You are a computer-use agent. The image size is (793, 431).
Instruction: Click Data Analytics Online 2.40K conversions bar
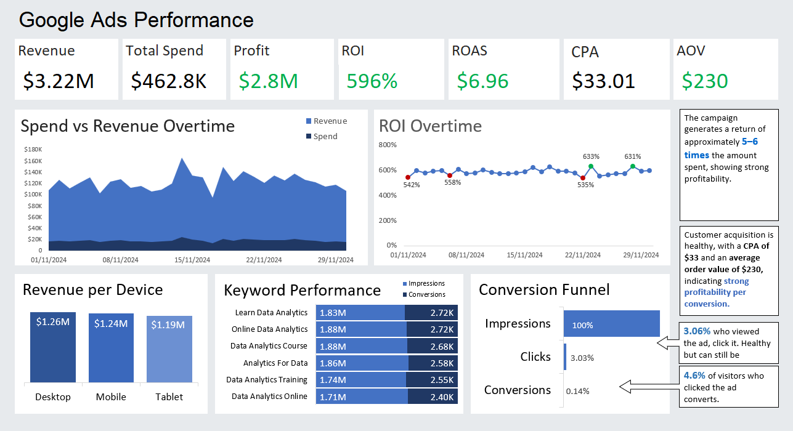433,397
